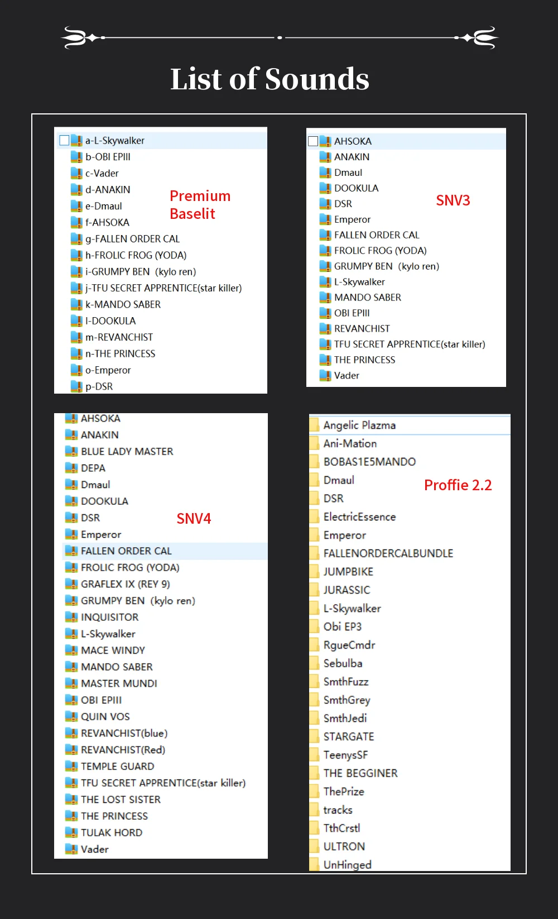Select the DEPA folder icon
This screenshot has width=558, height=919.
(71, 468)
